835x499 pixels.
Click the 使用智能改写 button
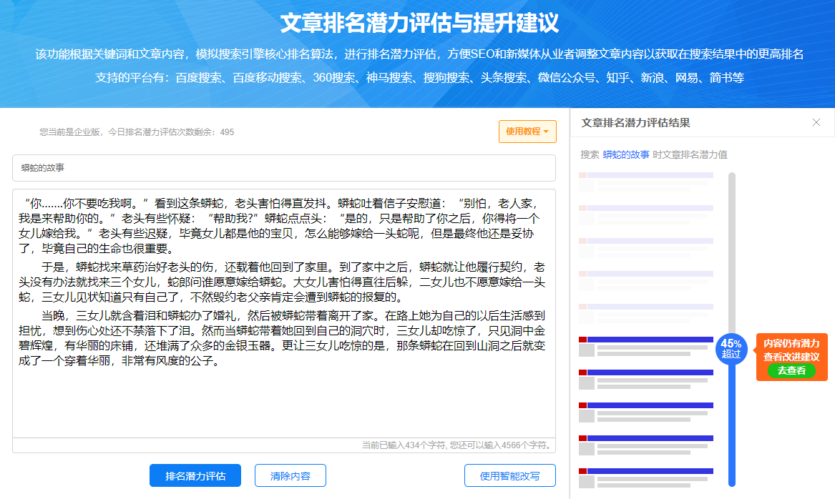[x=509, y=475]
